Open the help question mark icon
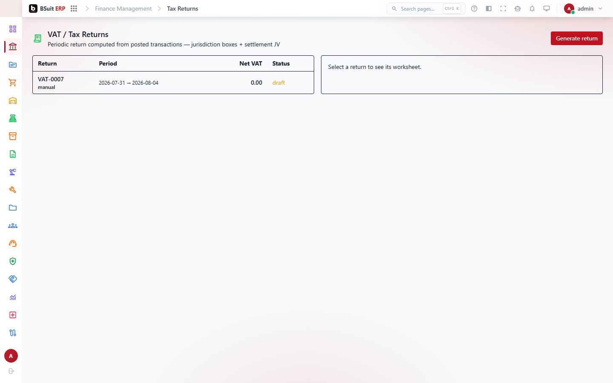This screenshot has height=383, width=613. [474, 9]
